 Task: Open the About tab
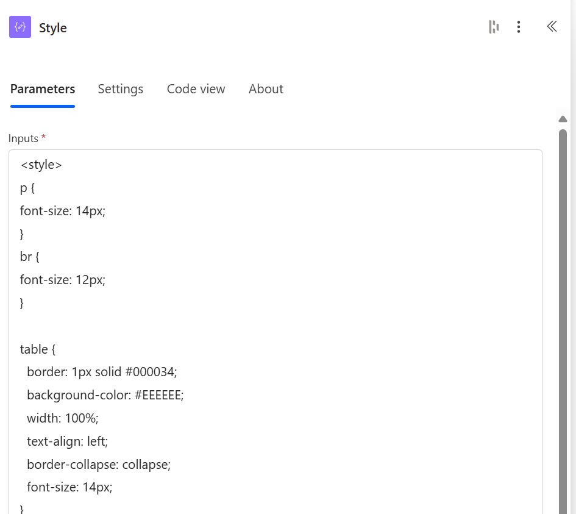coord(266,89)
